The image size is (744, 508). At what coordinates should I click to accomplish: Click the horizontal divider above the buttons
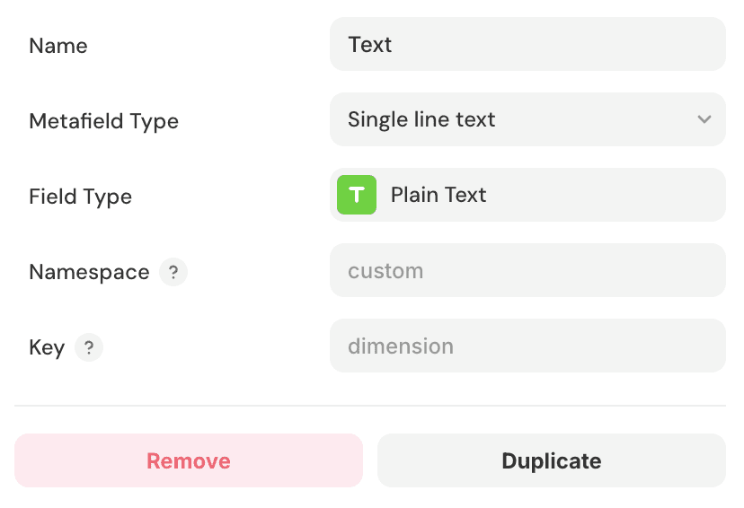pyautogui.click(x=370, y=406)
